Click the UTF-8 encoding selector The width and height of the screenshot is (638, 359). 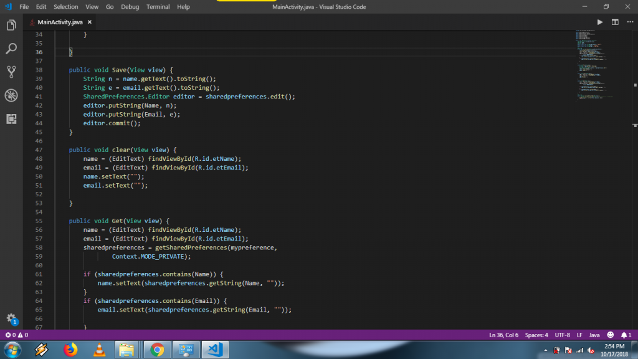562,335
